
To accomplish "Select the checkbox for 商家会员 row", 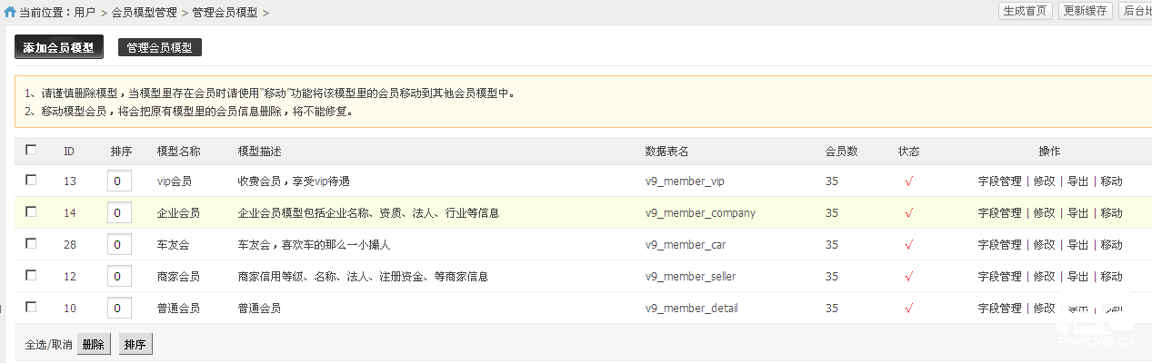I will click(x=32, y=275).
